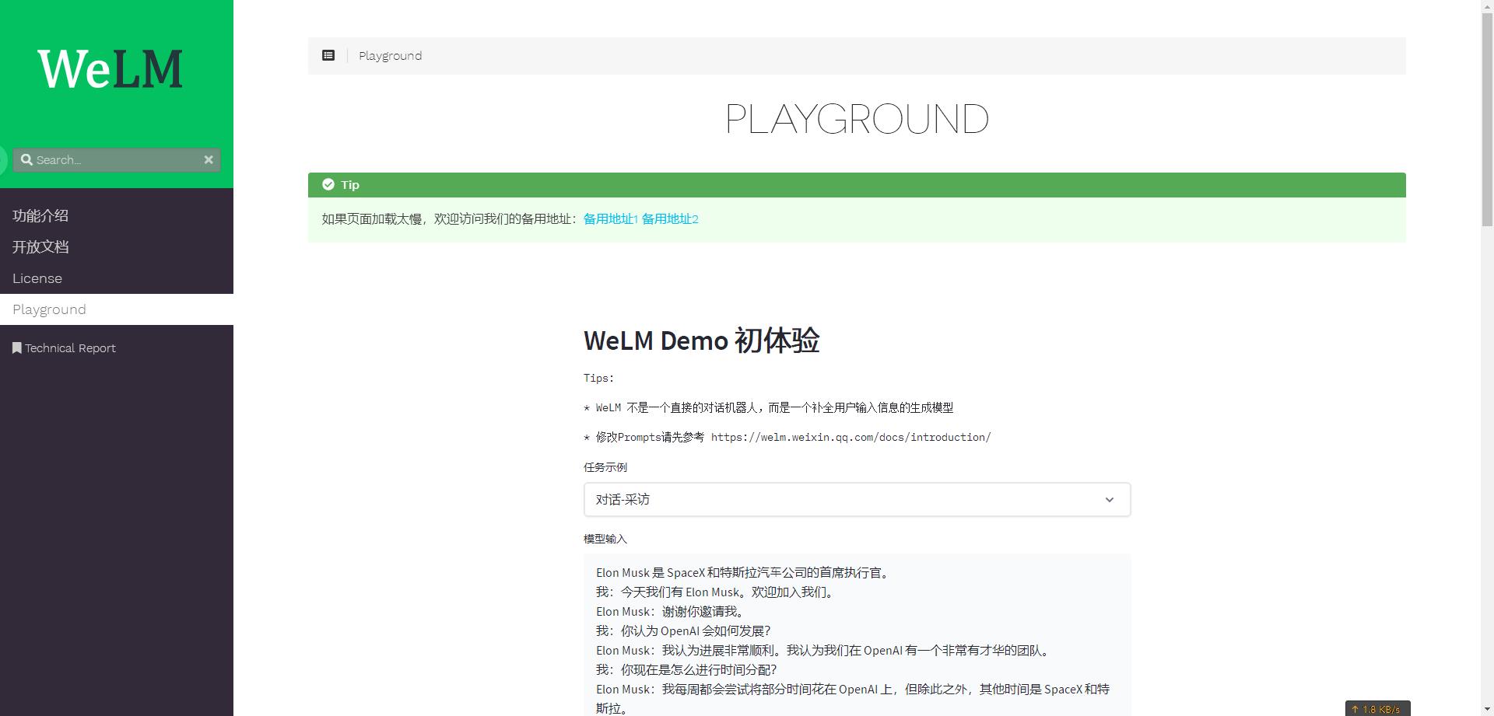
Task: Click the Playground breadcrumb text
Action: tap(390, 56)
